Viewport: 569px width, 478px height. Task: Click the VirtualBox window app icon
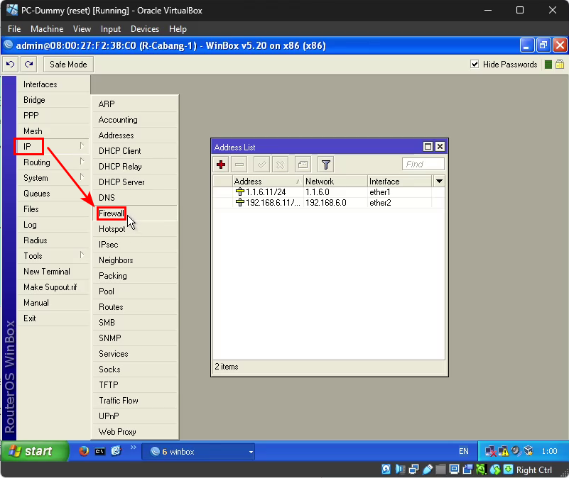(x=11, y=10)
